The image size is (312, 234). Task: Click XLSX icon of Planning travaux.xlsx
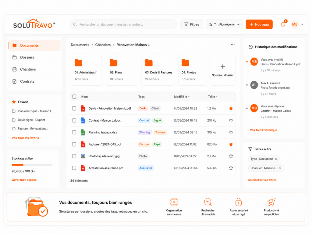click(83, 132)
